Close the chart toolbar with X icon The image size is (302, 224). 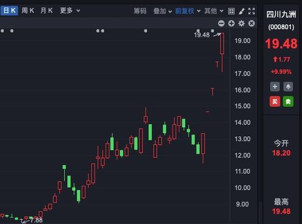pos(252,24)
